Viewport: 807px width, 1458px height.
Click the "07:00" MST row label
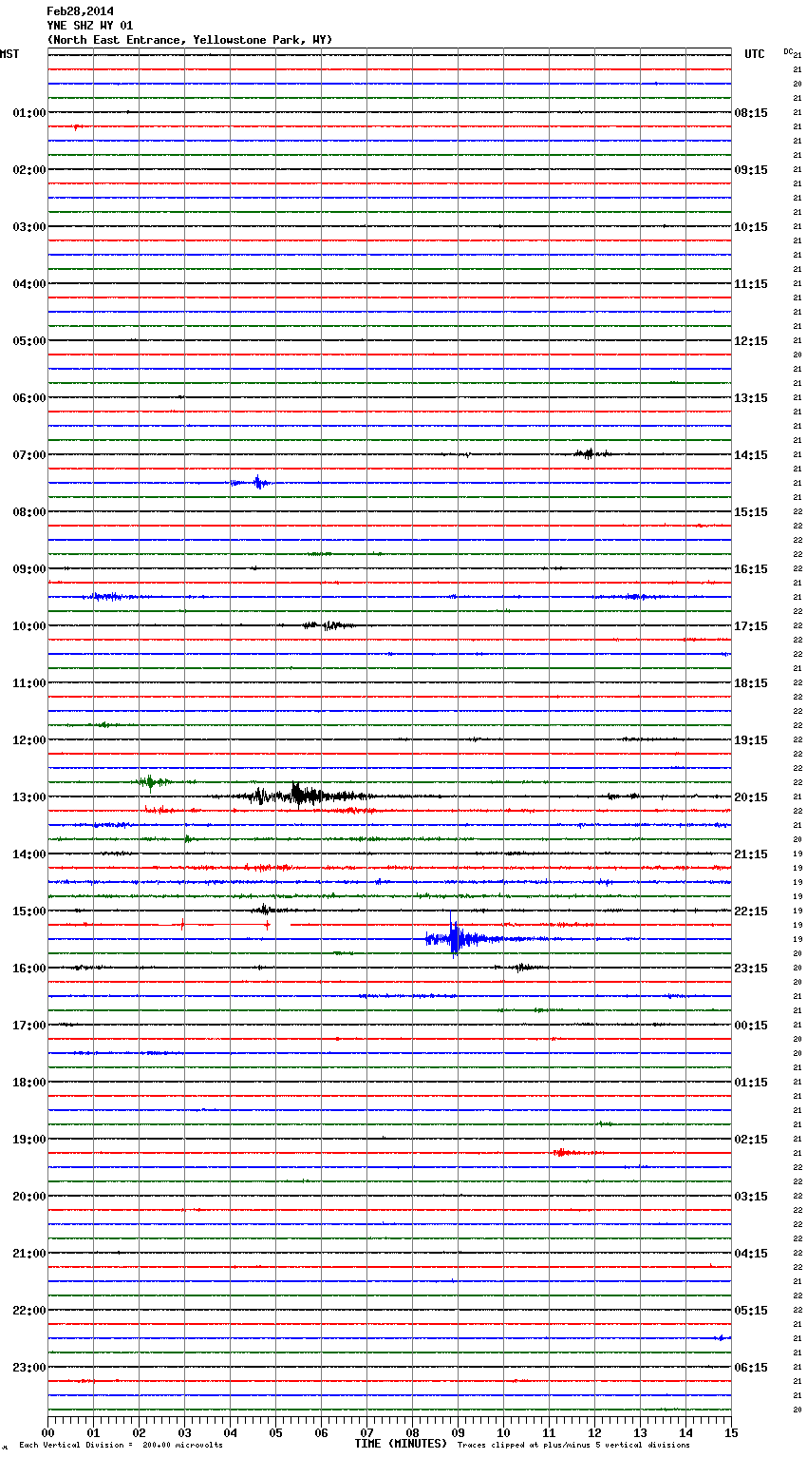coord(29,455)
